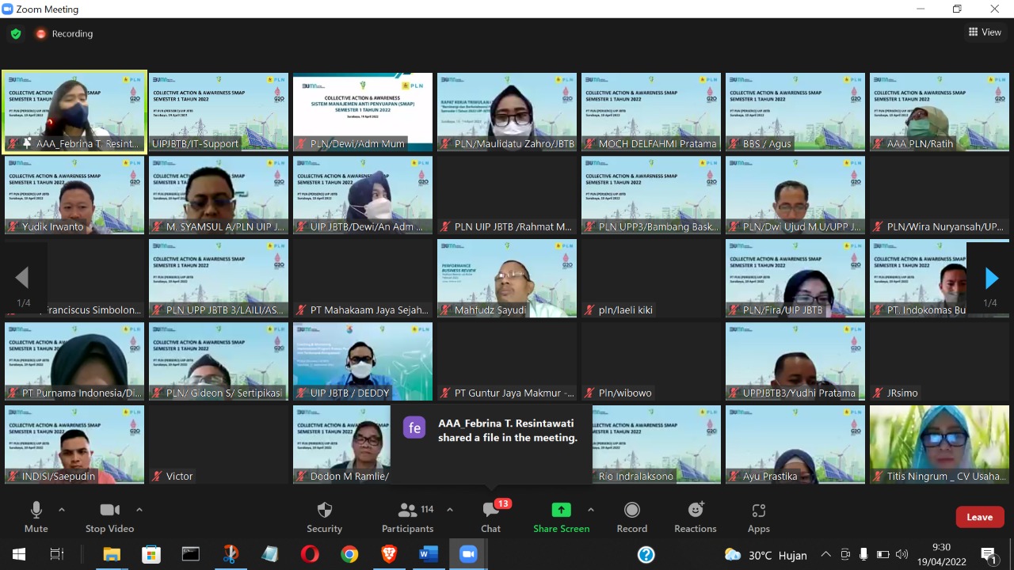The width and height of the screenshot is (1014, 570).
Task: Click the green encryption shield icon
Action: pyautogui.click(x=16, y=34)
